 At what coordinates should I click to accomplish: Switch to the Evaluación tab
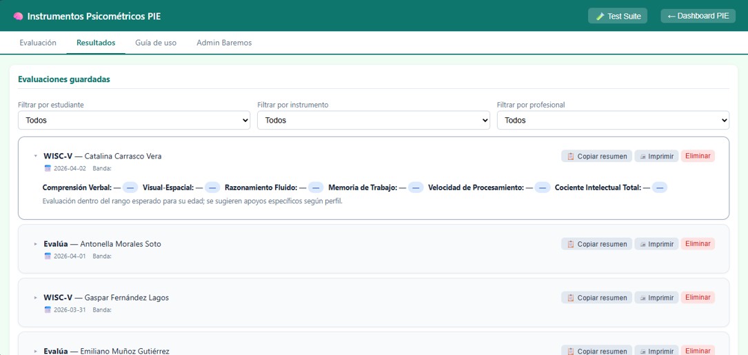pyautogui.click(x=38, y=43)
